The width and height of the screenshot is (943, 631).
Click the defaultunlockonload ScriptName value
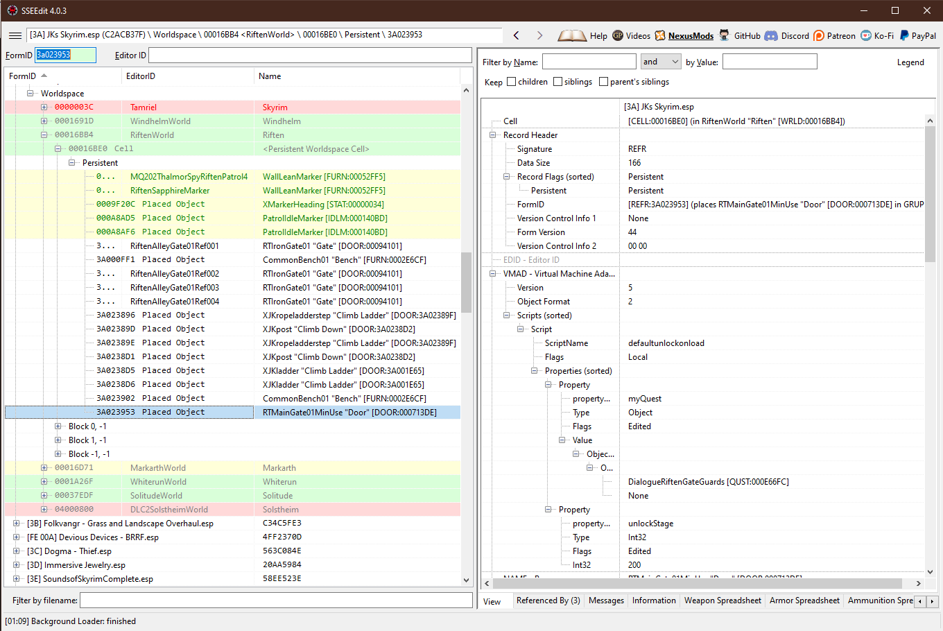point(666,343)
